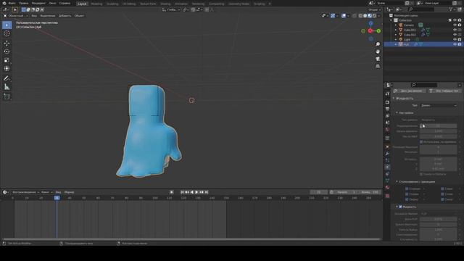Open the Render properties tab
This screenshot has height=261, width=464.
coord(387,102)
